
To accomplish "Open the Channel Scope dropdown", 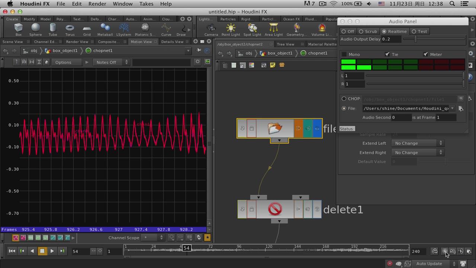I will 153,237.
